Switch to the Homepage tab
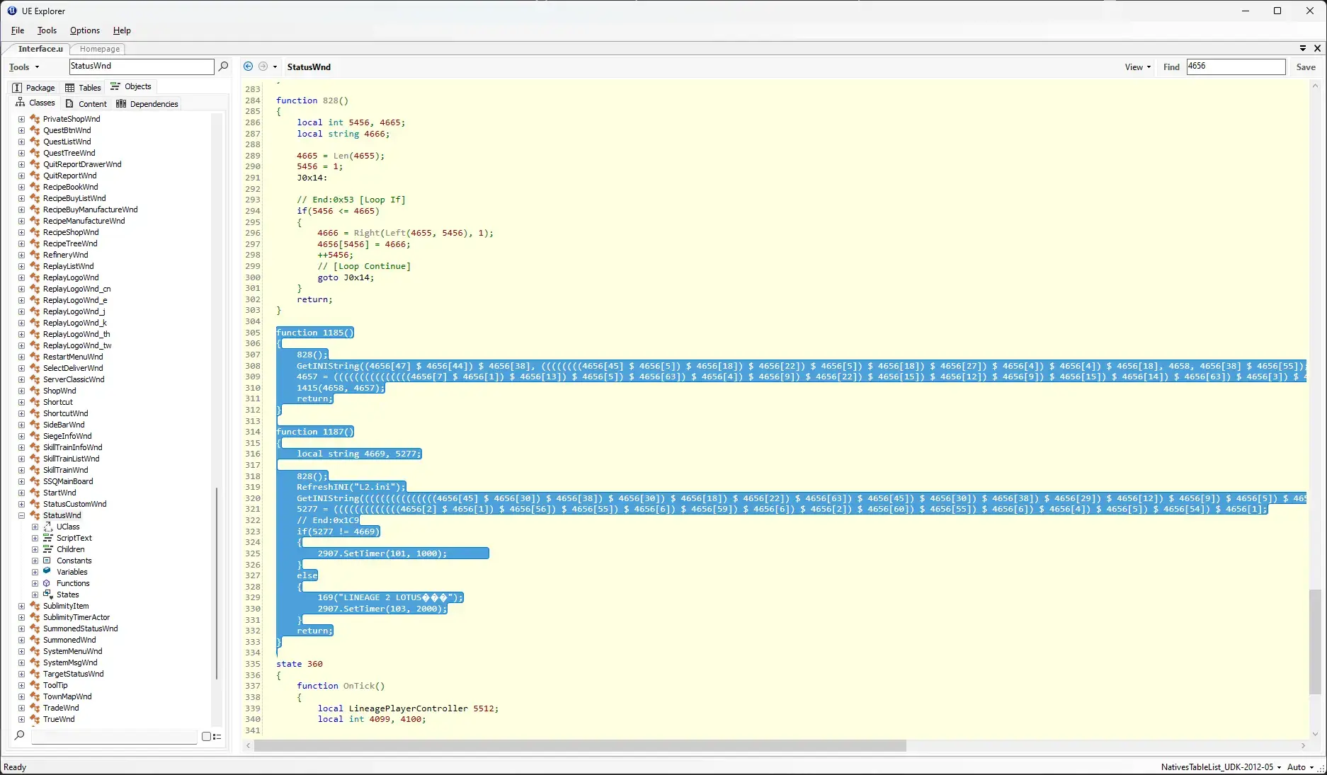This screenshot has width=1327, height=775. click(x=100, y=49)
